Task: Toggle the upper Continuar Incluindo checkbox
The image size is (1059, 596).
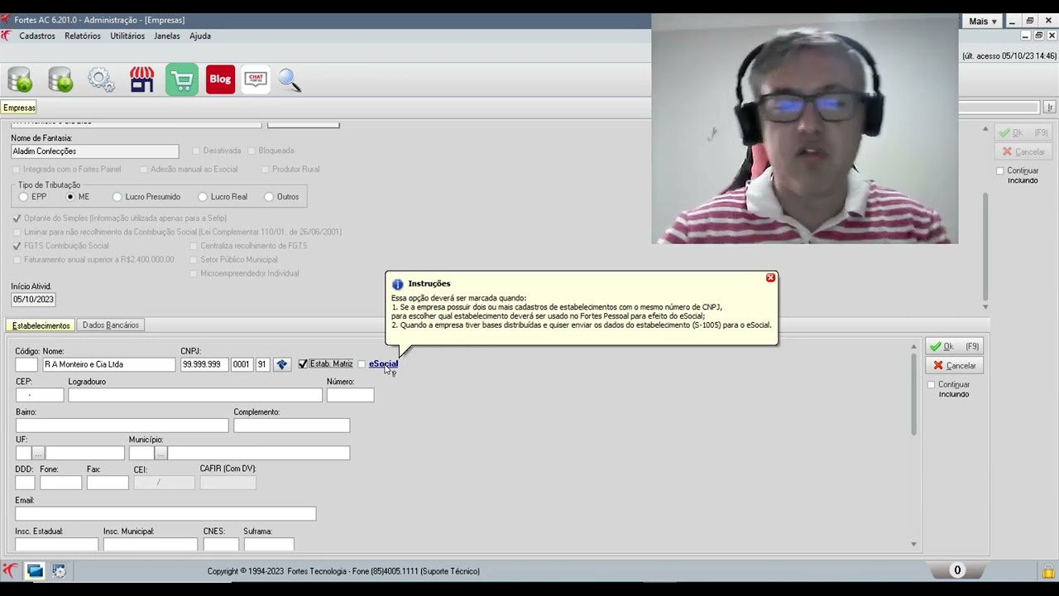Action: [x=1000, y=171]
